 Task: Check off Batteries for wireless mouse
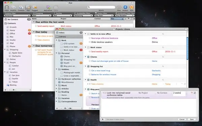90,75
